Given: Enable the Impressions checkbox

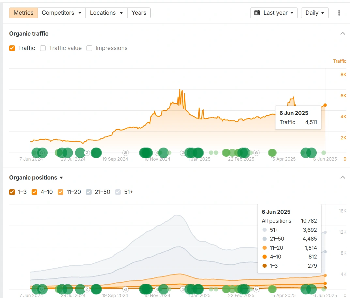Looking at the screenshot, I should click(x=89, y=48).
